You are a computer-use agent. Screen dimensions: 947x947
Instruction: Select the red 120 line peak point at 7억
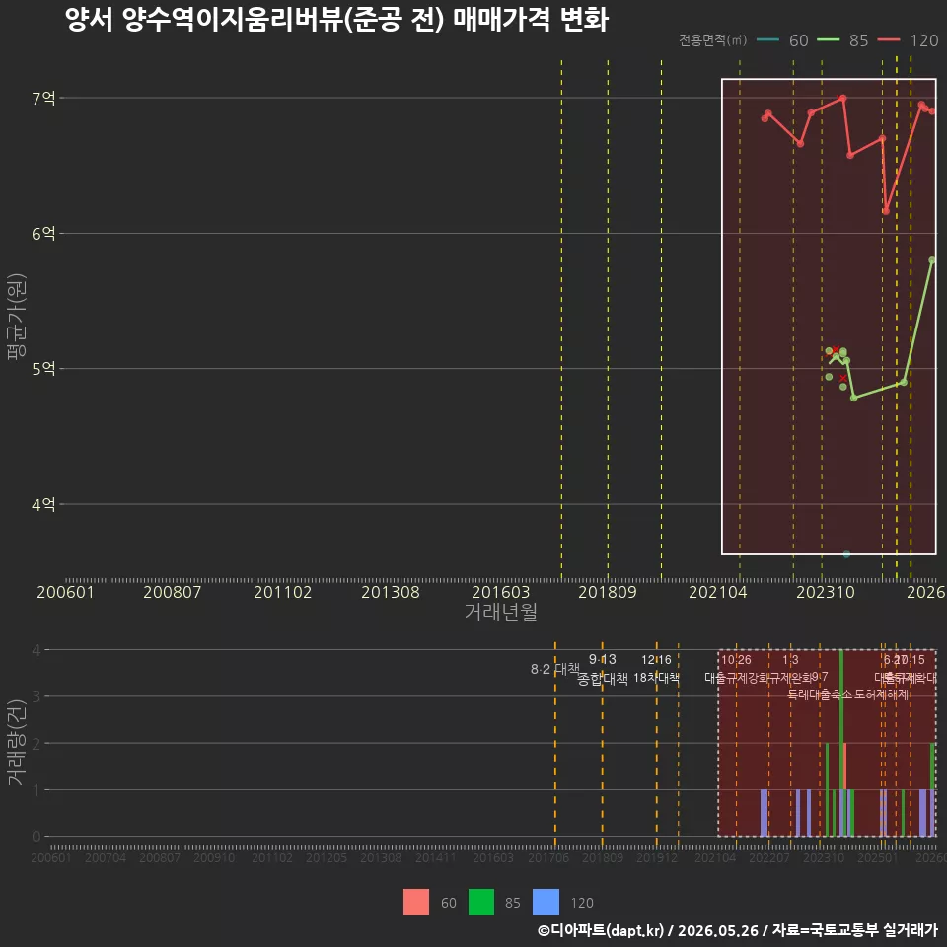[842, 98]
